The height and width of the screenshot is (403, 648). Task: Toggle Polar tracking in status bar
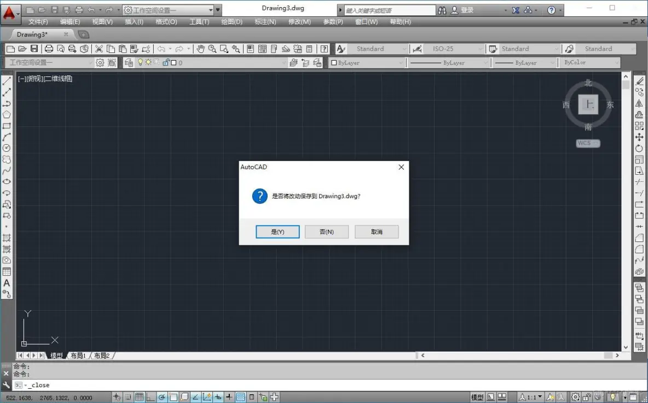click(162, 397)
